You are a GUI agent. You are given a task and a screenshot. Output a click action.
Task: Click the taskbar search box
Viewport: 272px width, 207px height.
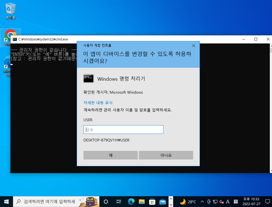pos(56,202)
